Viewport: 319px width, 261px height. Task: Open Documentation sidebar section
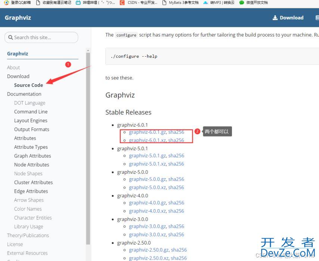tap(24, 94)
